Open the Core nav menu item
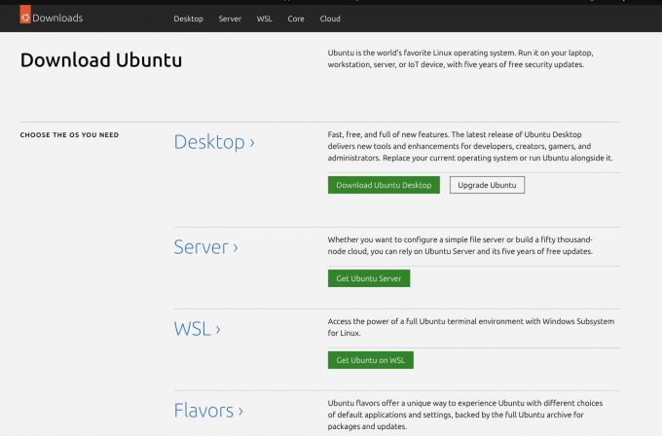Viewport: 662px width, 436px height. pos(296,18)
